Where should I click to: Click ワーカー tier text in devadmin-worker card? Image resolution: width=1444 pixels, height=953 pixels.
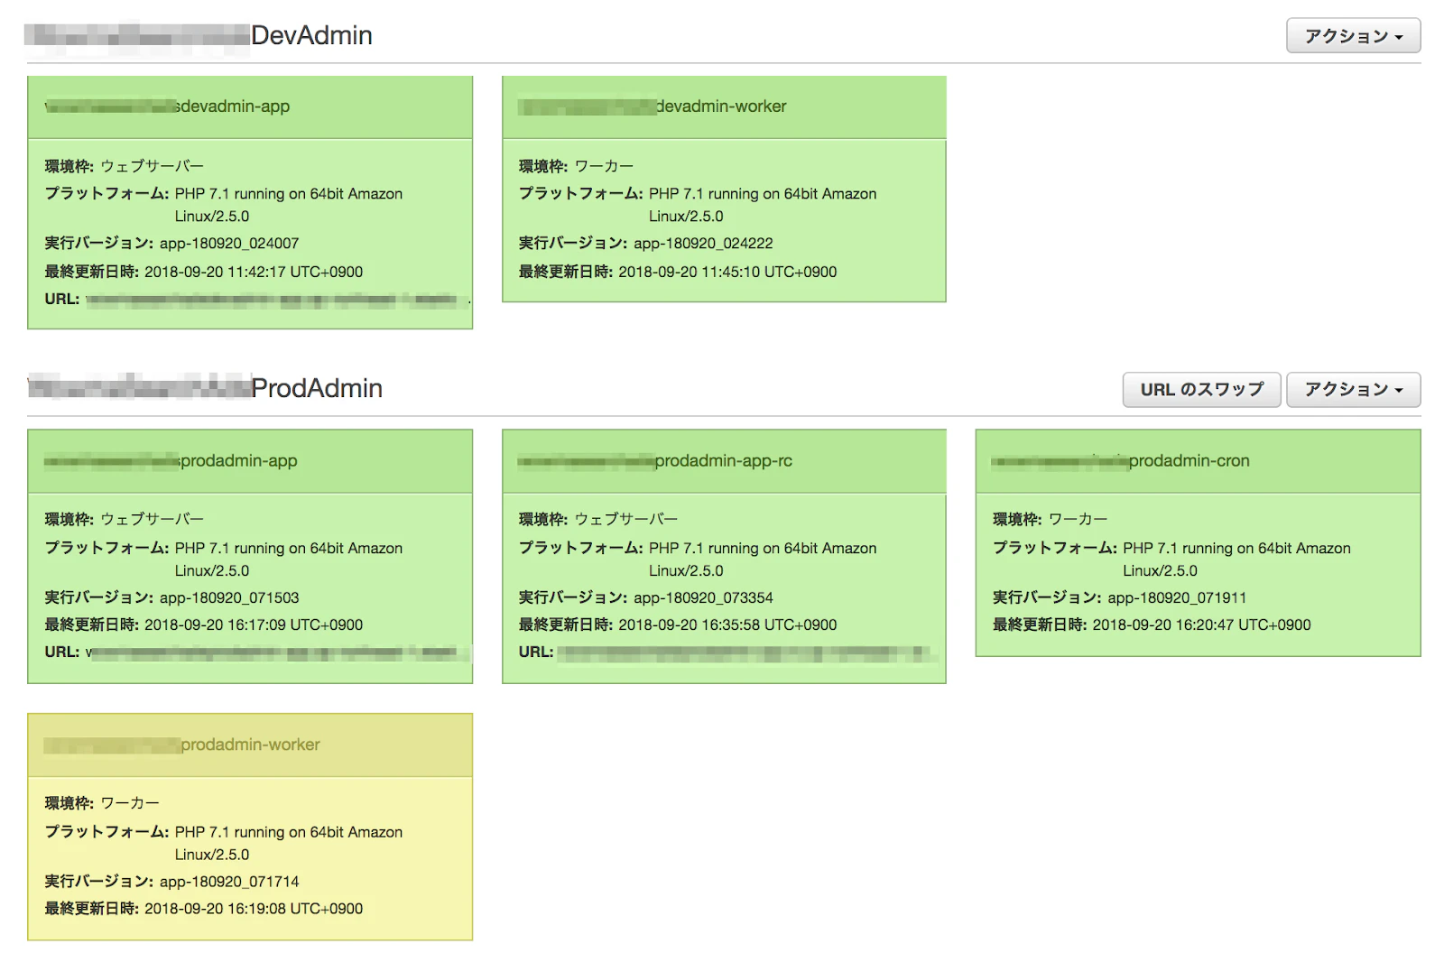tap(604, 166)
